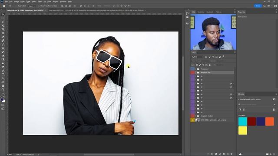This screenshot has width=278, height=156.
Task: Switch to the Swatches tab
Action: click(x=201, y=12)
